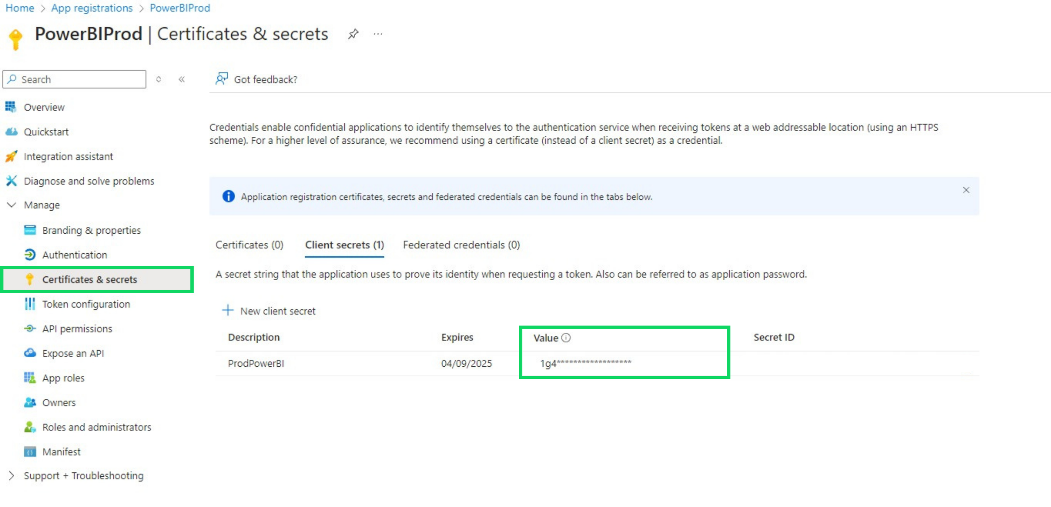
Task: Switch to the Certificates (0) tab
Action: [x=249, y=245]
